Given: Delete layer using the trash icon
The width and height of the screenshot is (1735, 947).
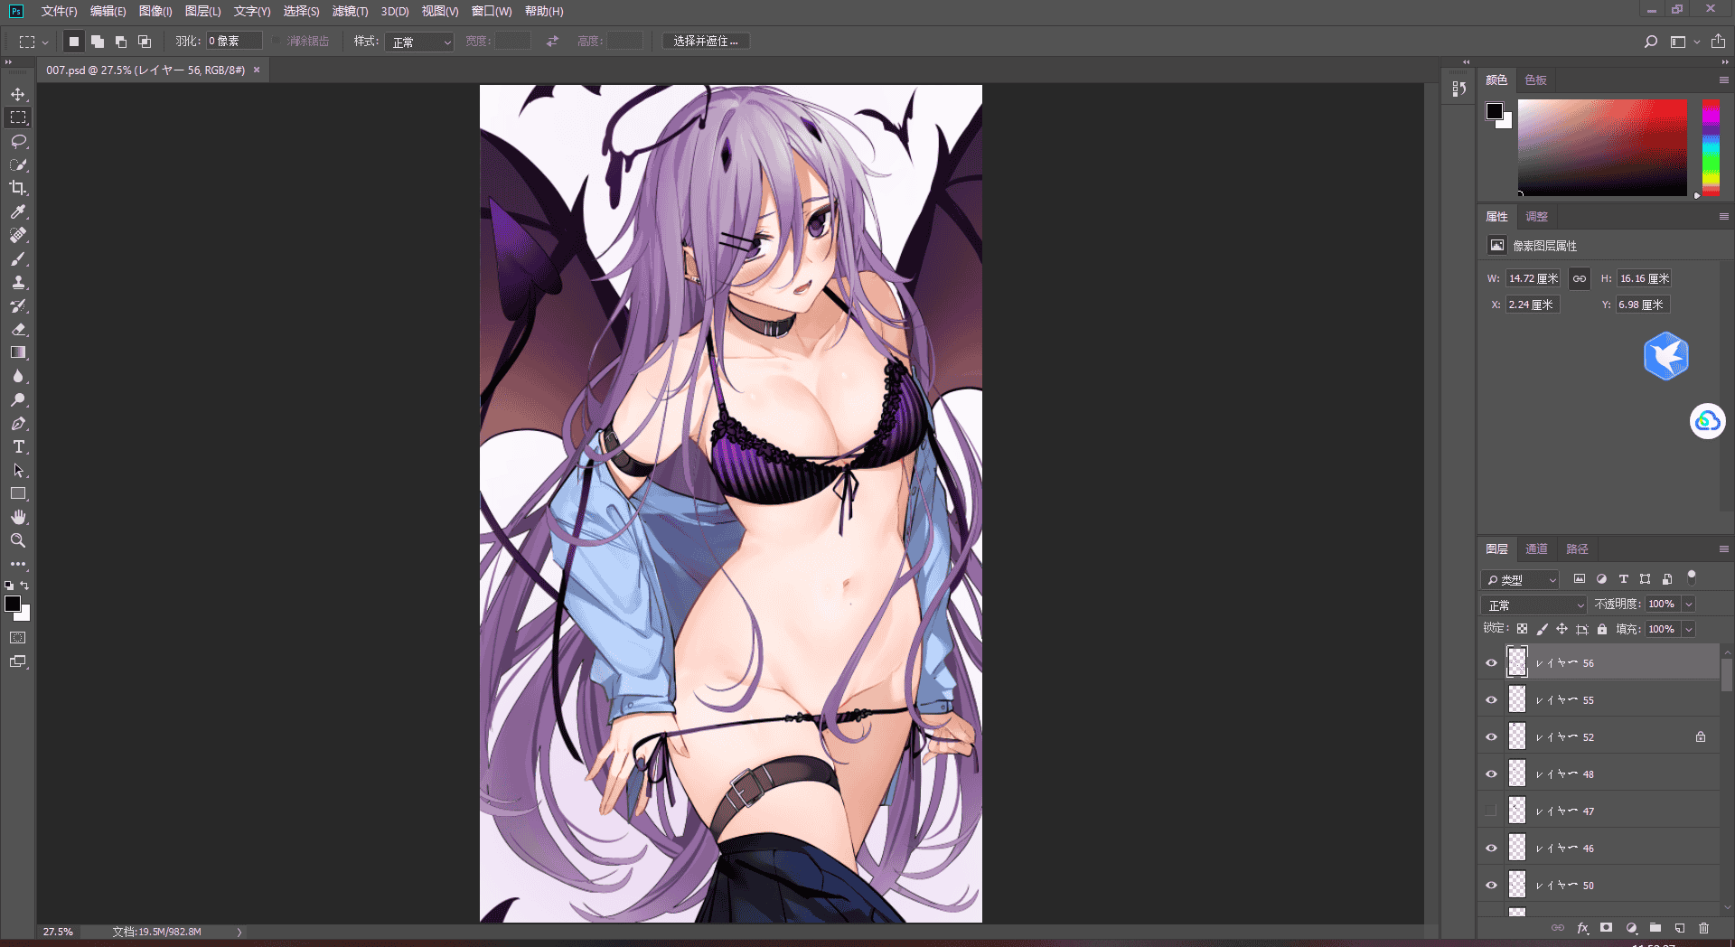Looking at the screenshot, I should [1703, 928].
